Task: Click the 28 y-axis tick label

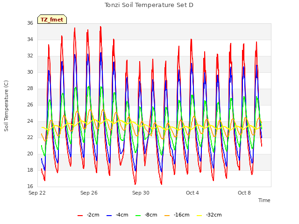Action: [x=30, y=88]
